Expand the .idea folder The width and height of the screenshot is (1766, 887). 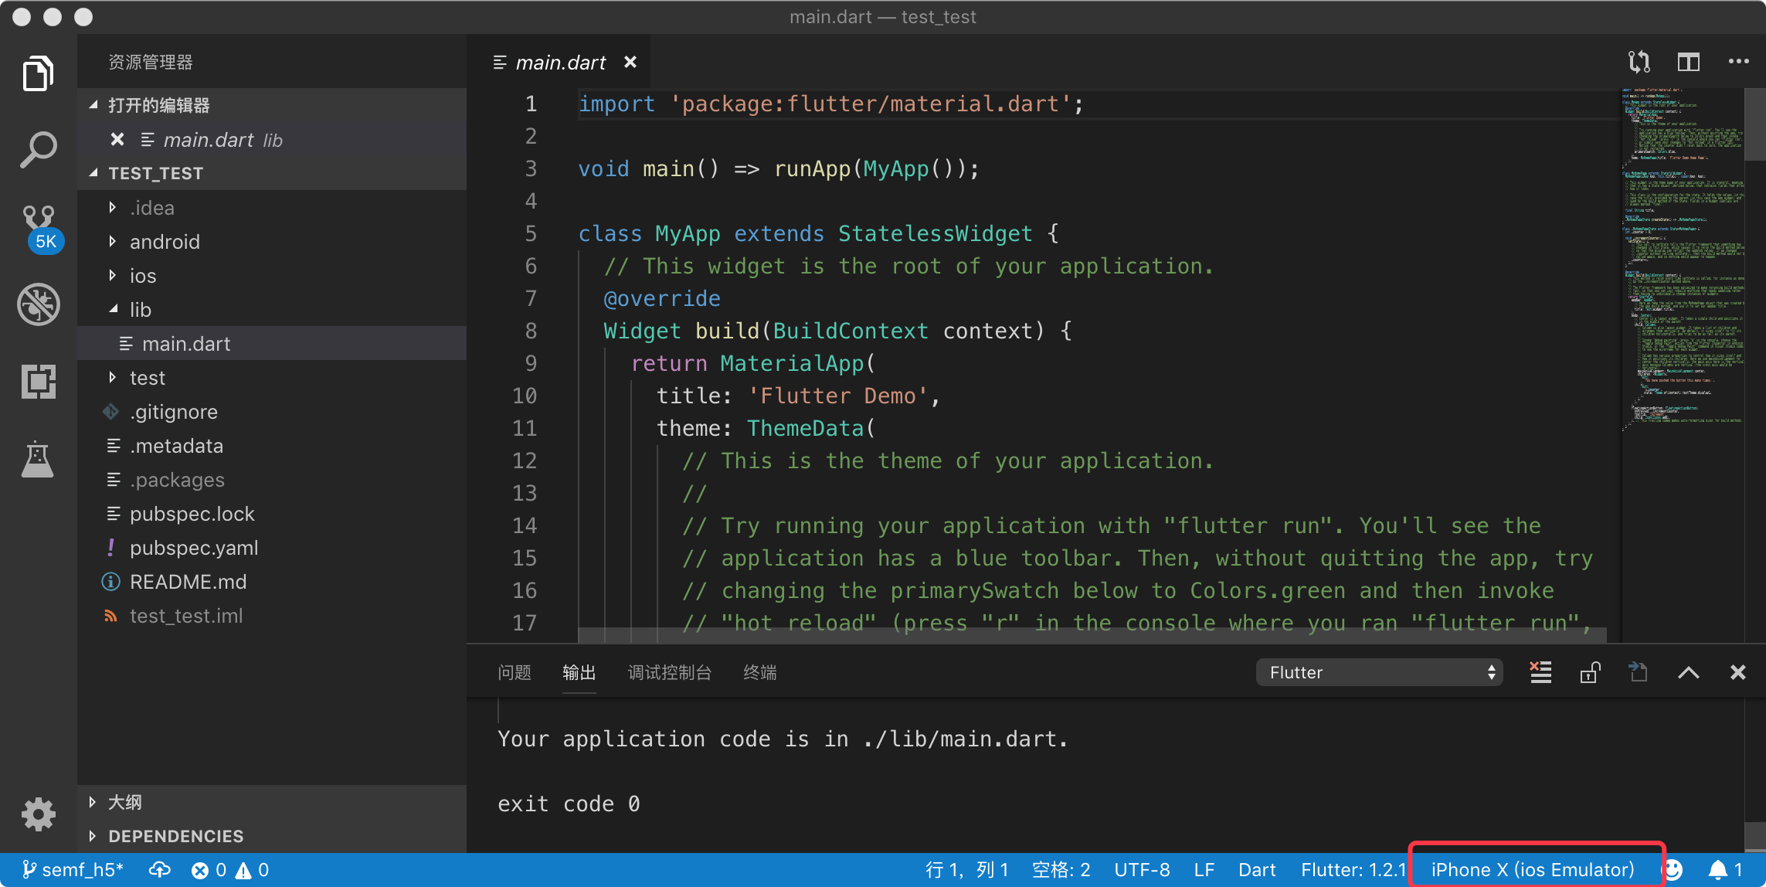point(272,208)
